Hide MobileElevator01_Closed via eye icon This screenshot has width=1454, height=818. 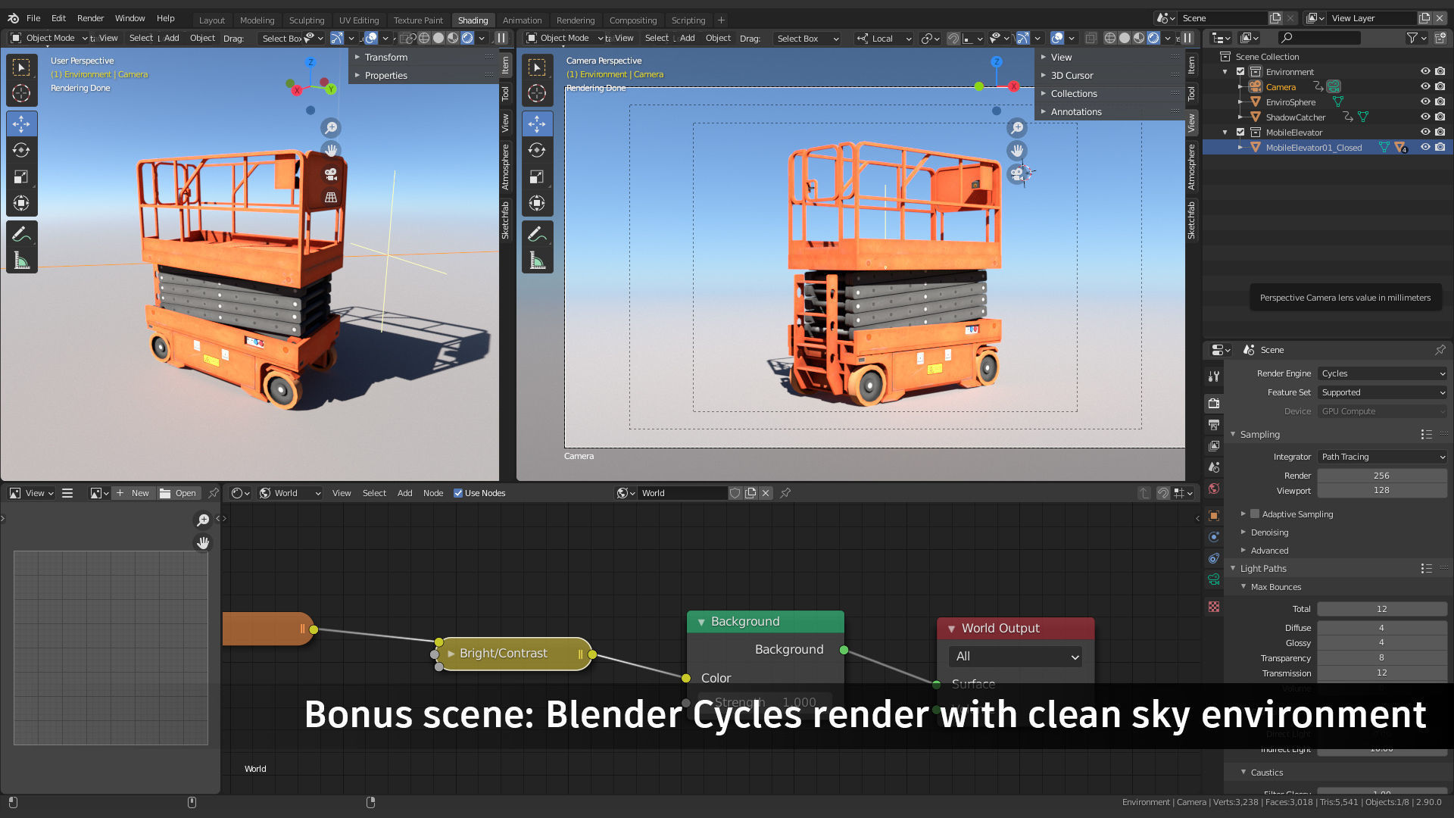[1424, 148]
